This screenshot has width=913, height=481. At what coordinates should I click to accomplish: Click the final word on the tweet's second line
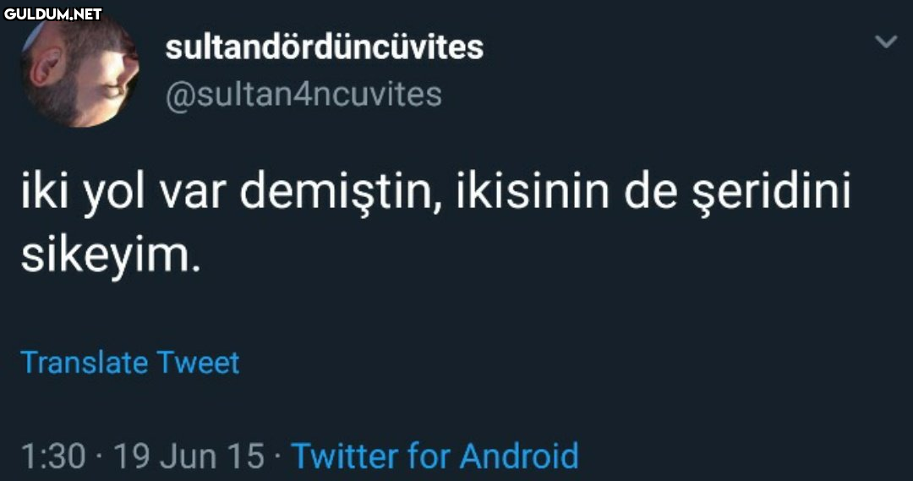coord(110,256)
